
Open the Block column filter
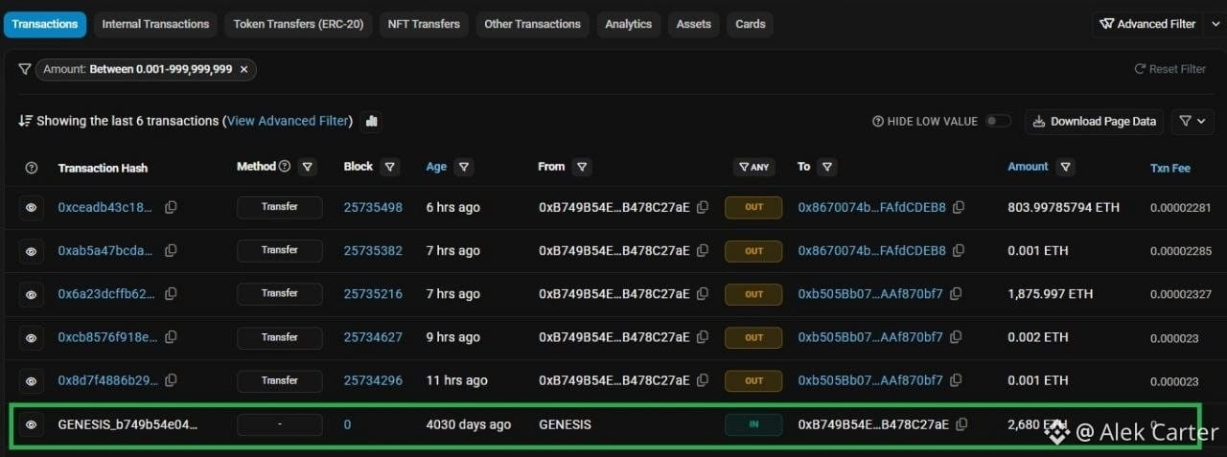[390, 167]
